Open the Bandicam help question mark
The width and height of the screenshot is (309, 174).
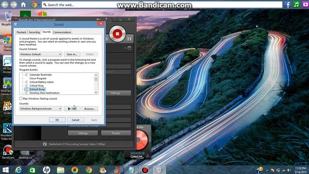coord(106,19)
